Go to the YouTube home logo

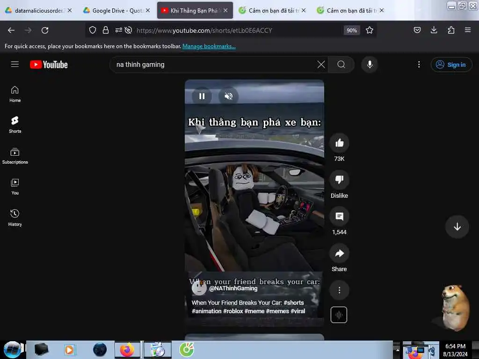coord(49,65)
